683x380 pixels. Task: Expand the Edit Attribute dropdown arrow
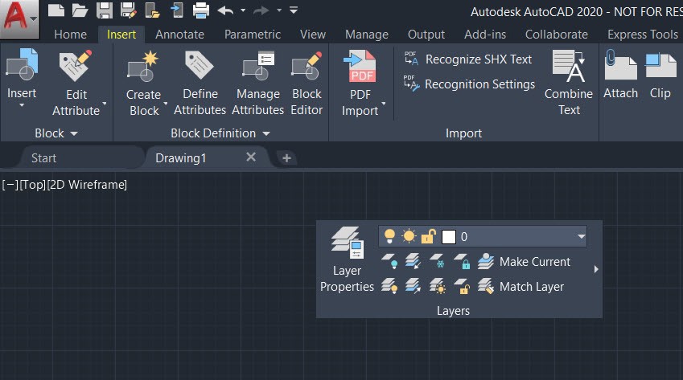tap(105, 104)
